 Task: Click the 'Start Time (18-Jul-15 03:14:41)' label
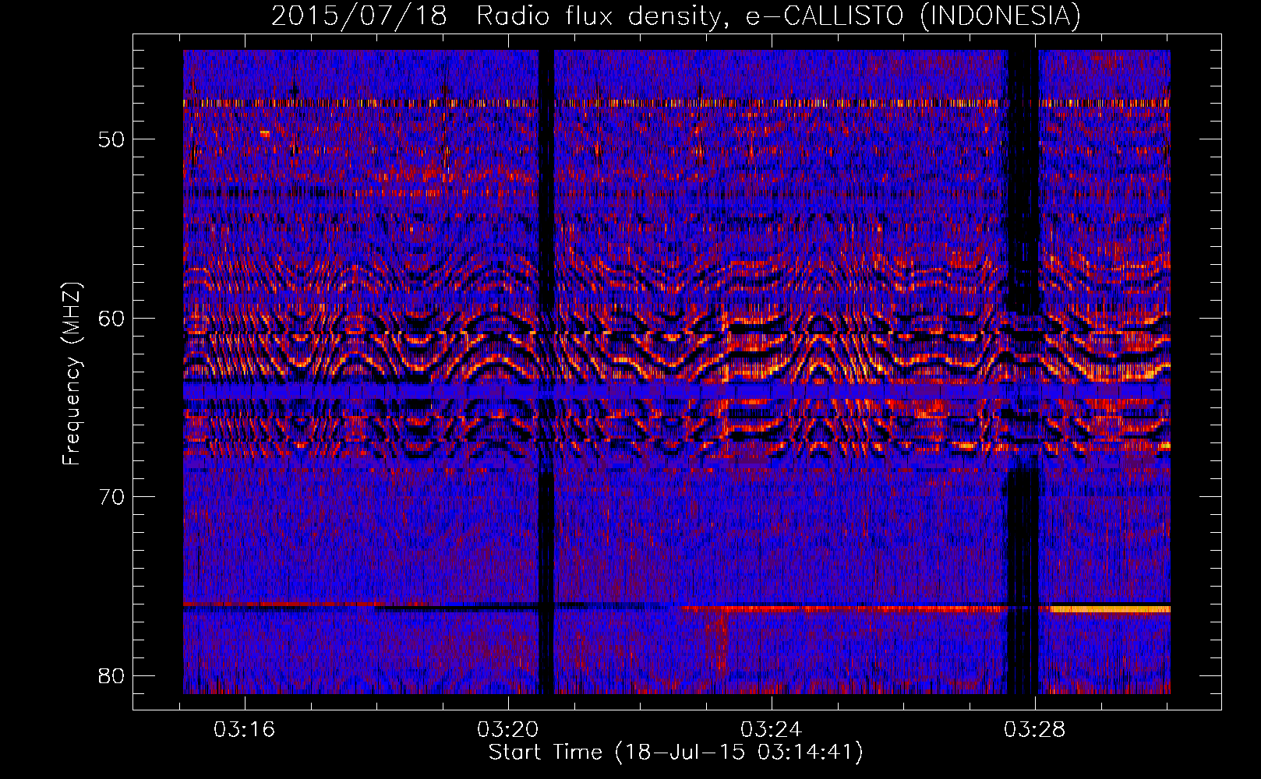tap(676, 753)
